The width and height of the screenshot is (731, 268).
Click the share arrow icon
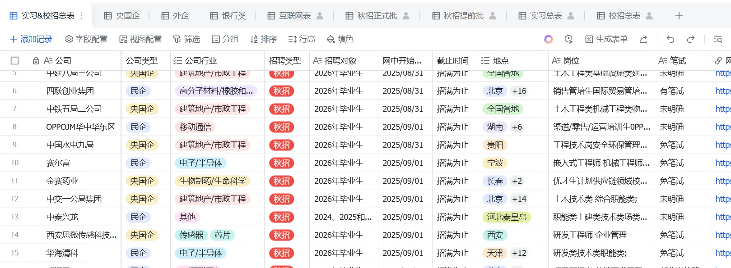(x=643, y=39)
